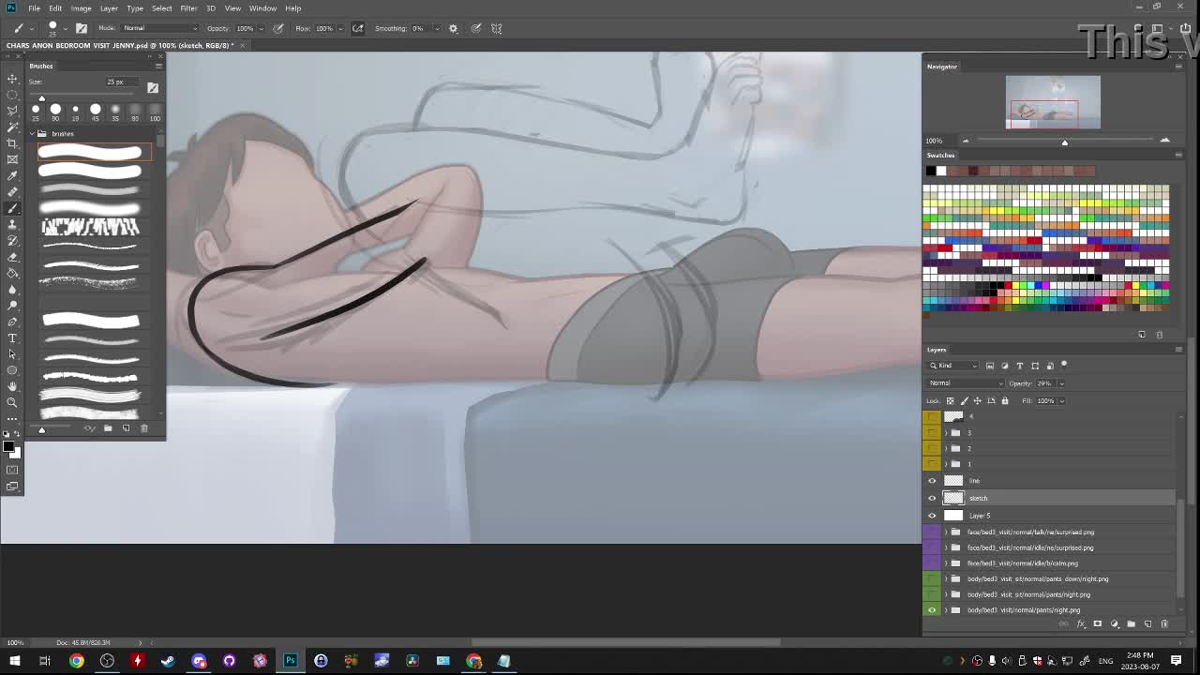This screenshot has width=1200, height=675.
Task: Delete layer using trash icon in Layers panel
Action: pos(1164,623)
